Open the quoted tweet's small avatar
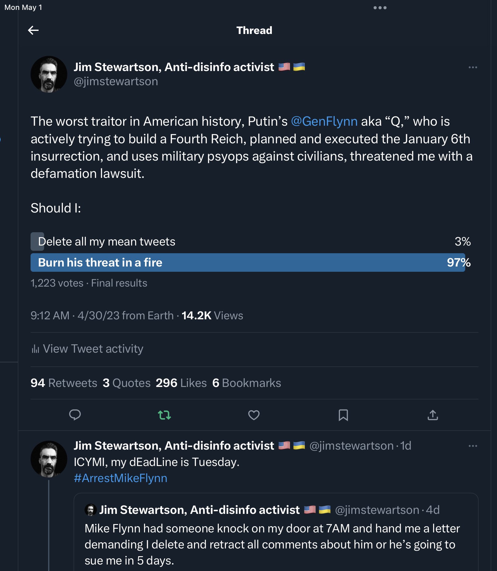This screenshot has height=571, width=497. (x=90, y=510)
